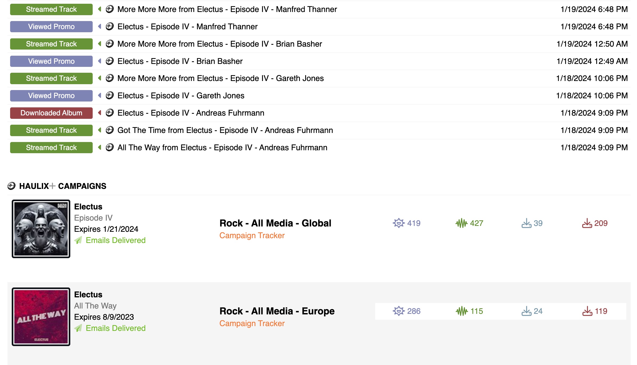Open the All The Way cover thumbnail
Screen dimensions: 637x365
(41, 317)
